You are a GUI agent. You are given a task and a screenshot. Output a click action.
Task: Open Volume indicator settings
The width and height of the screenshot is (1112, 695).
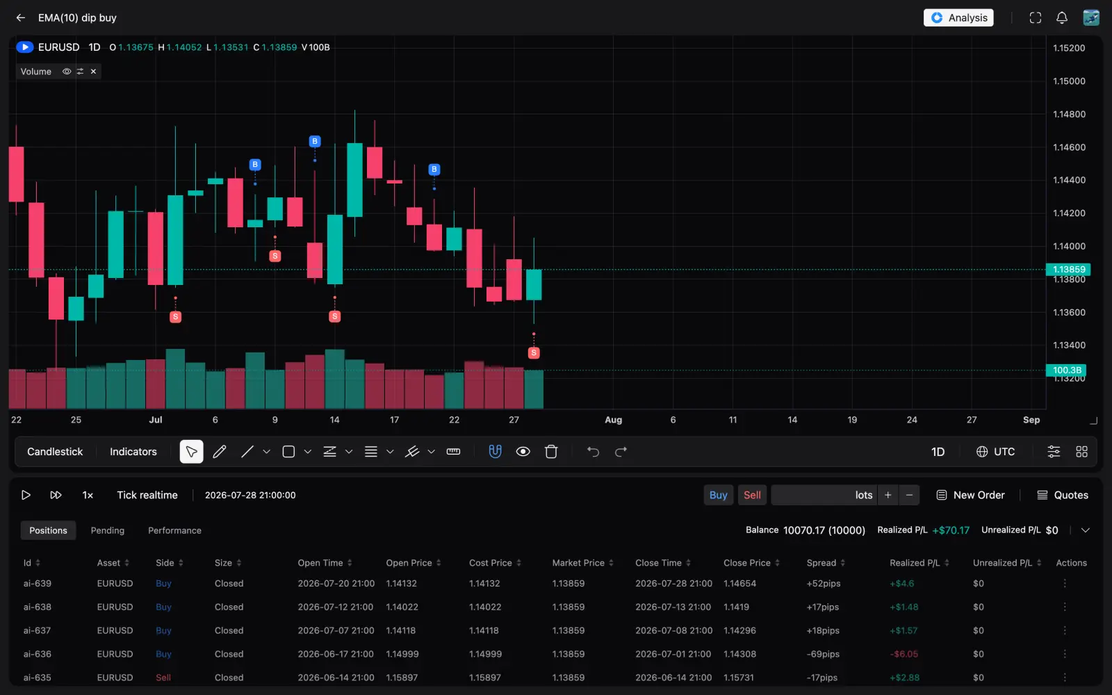(x=80, y=72)
